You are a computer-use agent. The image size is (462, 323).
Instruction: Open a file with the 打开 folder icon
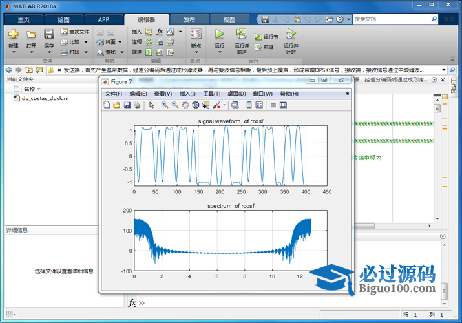[31, 34]
